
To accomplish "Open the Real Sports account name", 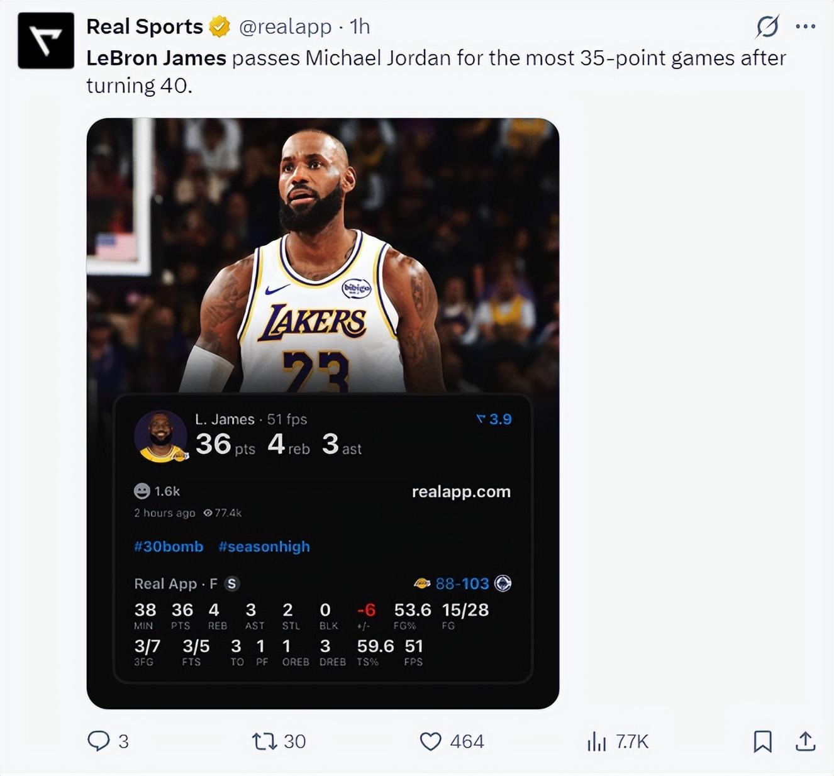I will 144,27.
